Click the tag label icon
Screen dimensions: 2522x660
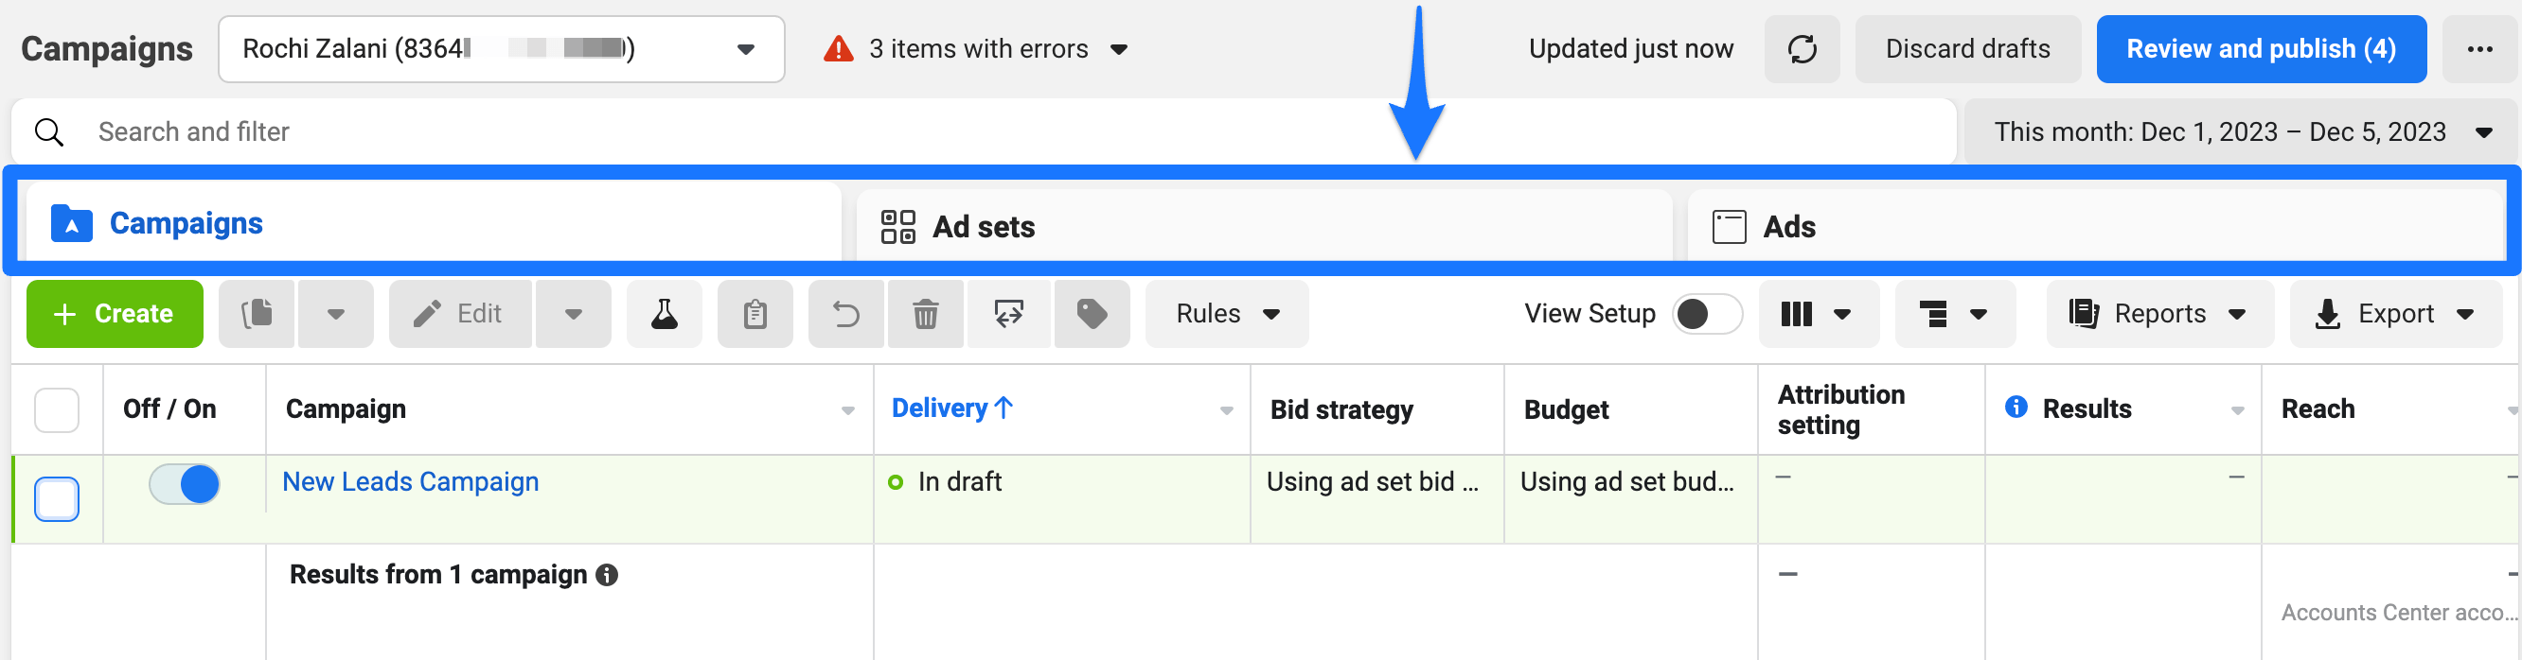tap(1092, 314)
